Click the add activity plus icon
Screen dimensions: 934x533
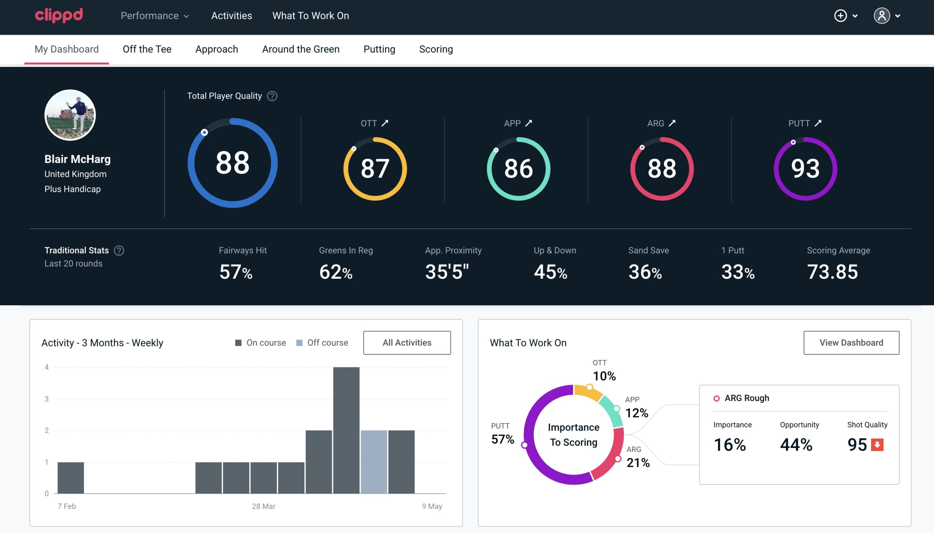click(840, 16)
